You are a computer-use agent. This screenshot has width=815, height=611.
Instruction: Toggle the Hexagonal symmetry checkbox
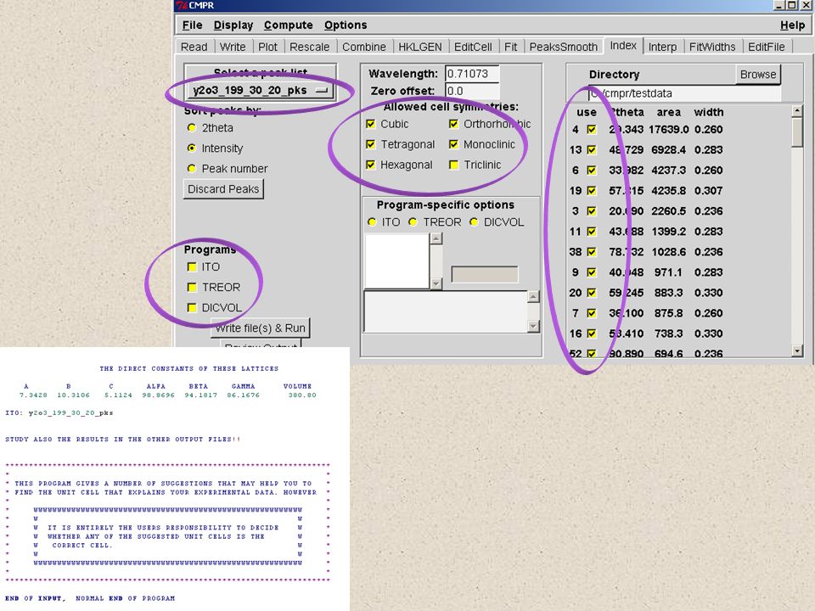(371, 165)
